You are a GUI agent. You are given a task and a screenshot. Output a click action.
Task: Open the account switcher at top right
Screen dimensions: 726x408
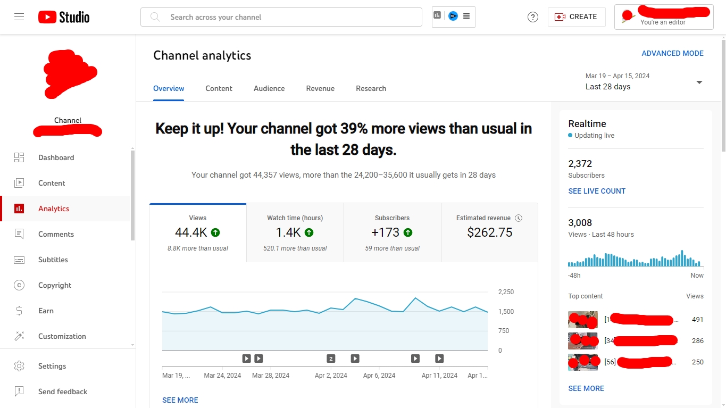(x=663, y=17)
